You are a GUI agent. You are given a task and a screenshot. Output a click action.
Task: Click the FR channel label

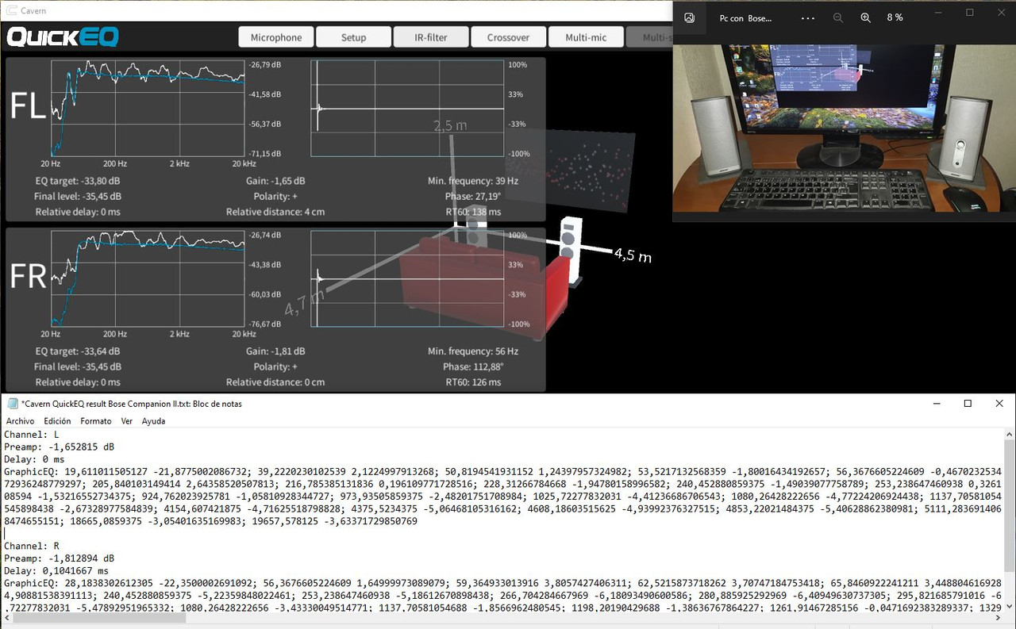tap(29, 278)
